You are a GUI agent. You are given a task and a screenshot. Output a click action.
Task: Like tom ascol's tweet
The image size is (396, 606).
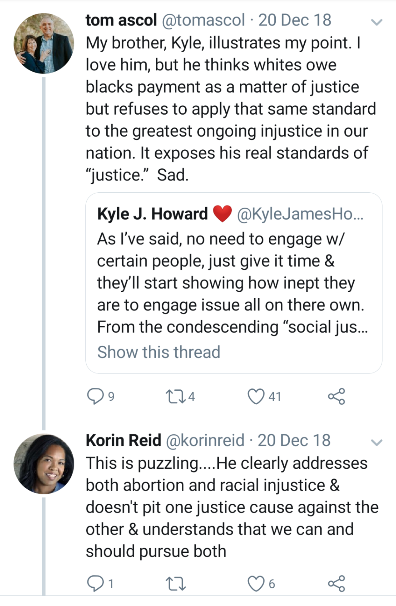[x=256, y=396]
